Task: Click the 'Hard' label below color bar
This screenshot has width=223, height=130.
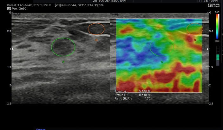Action: click(217, 41)
